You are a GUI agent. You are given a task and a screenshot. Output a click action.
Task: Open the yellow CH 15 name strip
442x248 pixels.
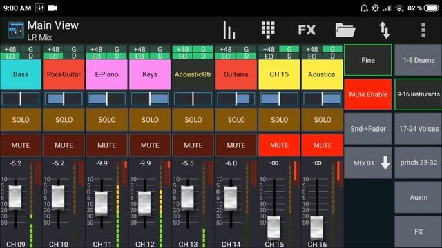279,74
